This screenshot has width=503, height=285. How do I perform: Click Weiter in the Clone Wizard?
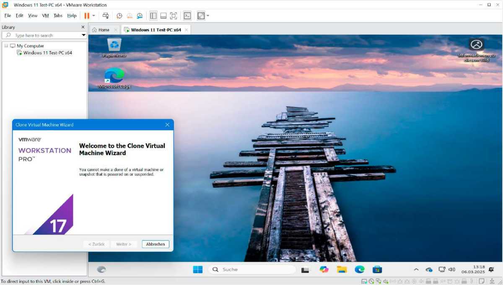click(x=124, y=244)
